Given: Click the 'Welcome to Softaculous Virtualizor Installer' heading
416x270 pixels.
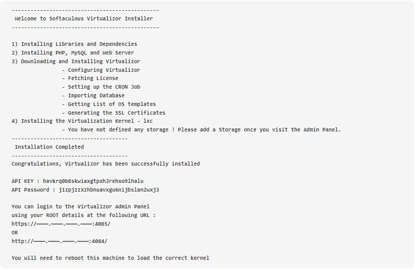Looking at the screenshot, I should coord(84,18).
